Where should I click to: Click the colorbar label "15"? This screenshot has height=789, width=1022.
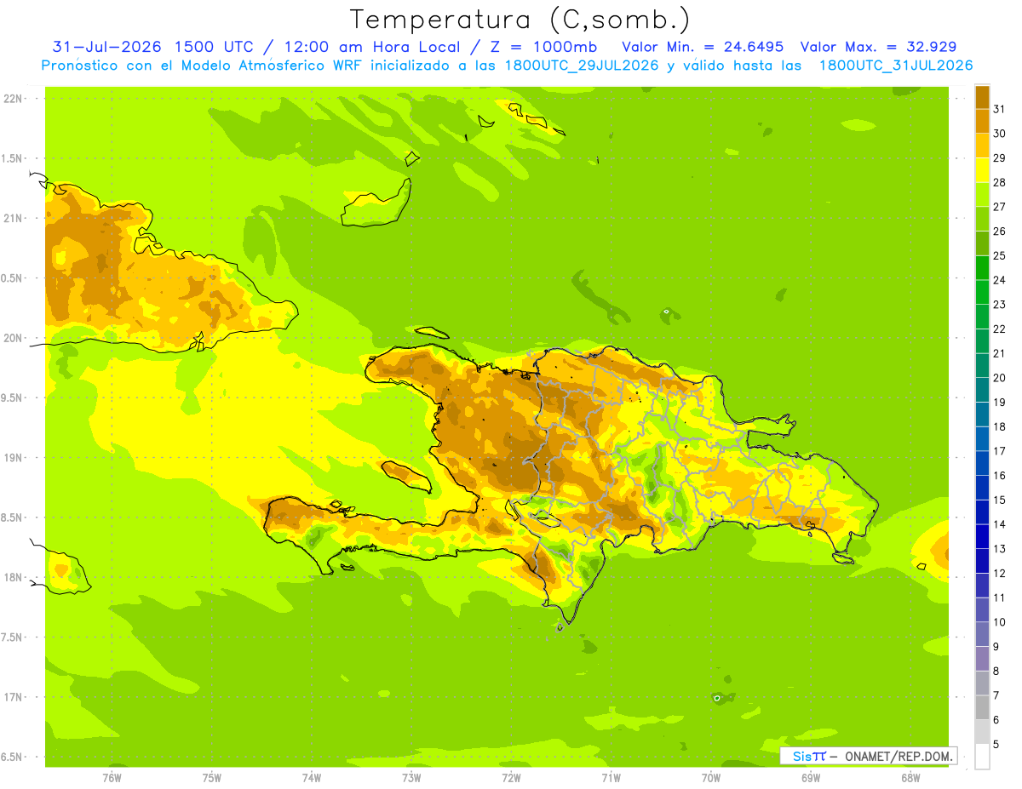tap(1000, 500)
